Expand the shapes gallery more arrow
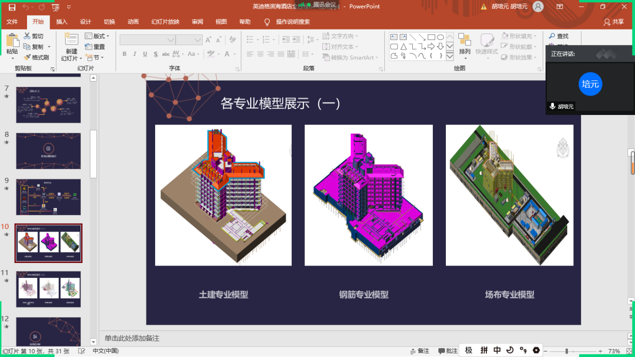635x357 pixels. tap(449, 56)
